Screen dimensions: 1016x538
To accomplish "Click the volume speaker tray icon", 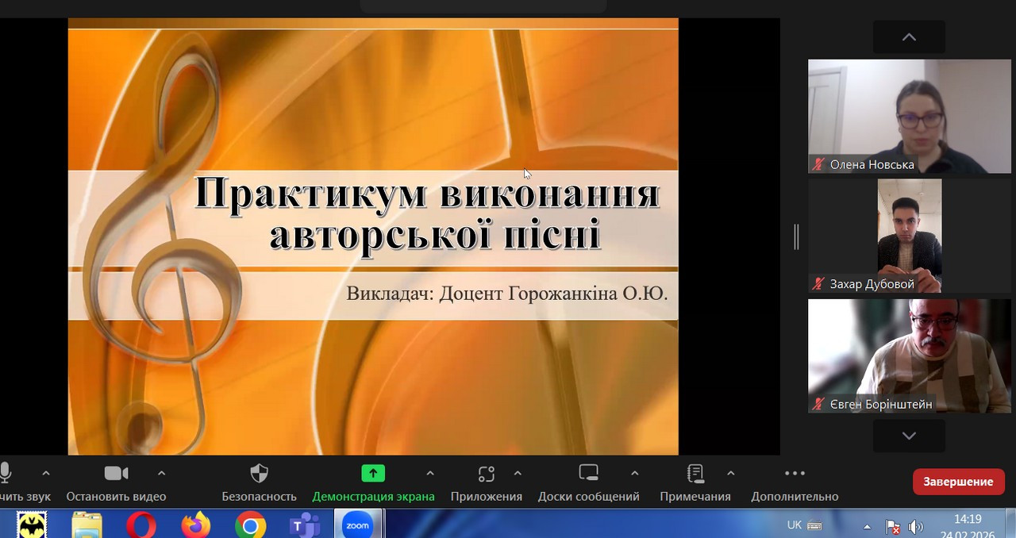I will pos(915,526).
